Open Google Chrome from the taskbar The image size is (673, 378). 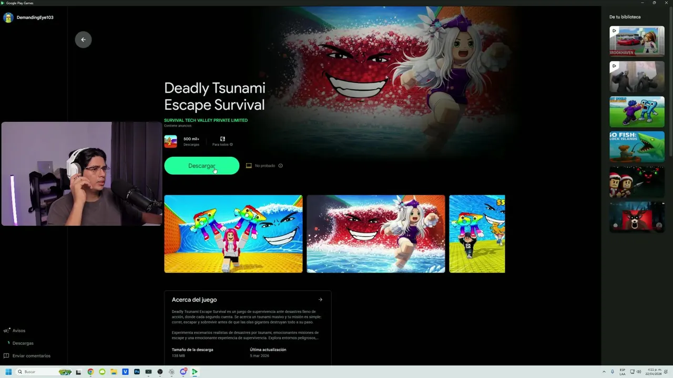click(x=90, y=372)
